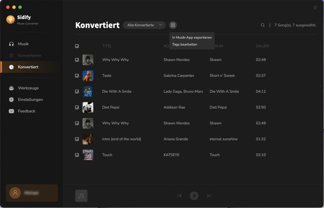Open the hamburger menu at top right
Screen dimensions: 324x208
315,7
